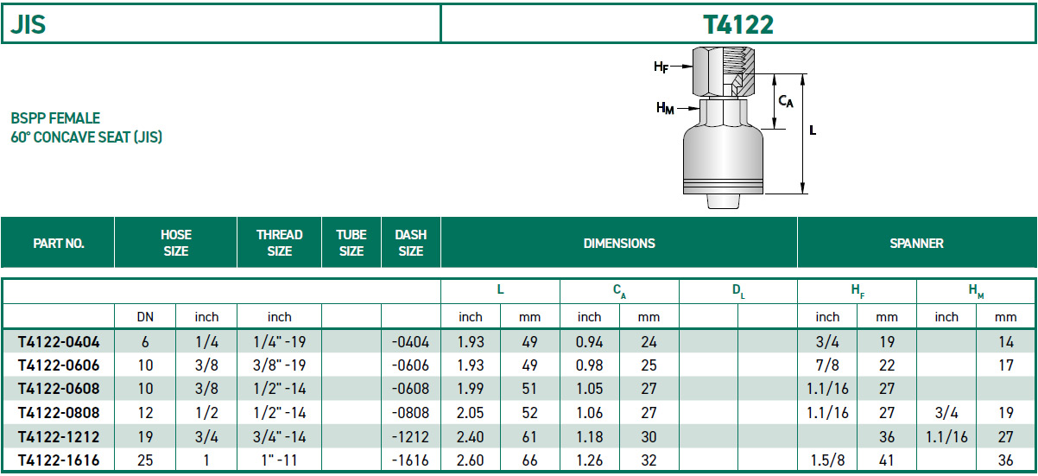Click dash size -0404
The height and width of the screenshot is (476, 1038).
click(410, 342)
